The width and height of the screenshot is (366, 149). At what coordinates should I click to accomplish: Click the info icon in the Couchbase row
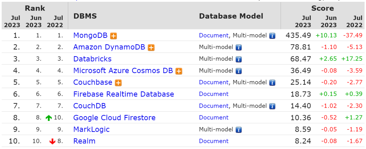(272, 83)
